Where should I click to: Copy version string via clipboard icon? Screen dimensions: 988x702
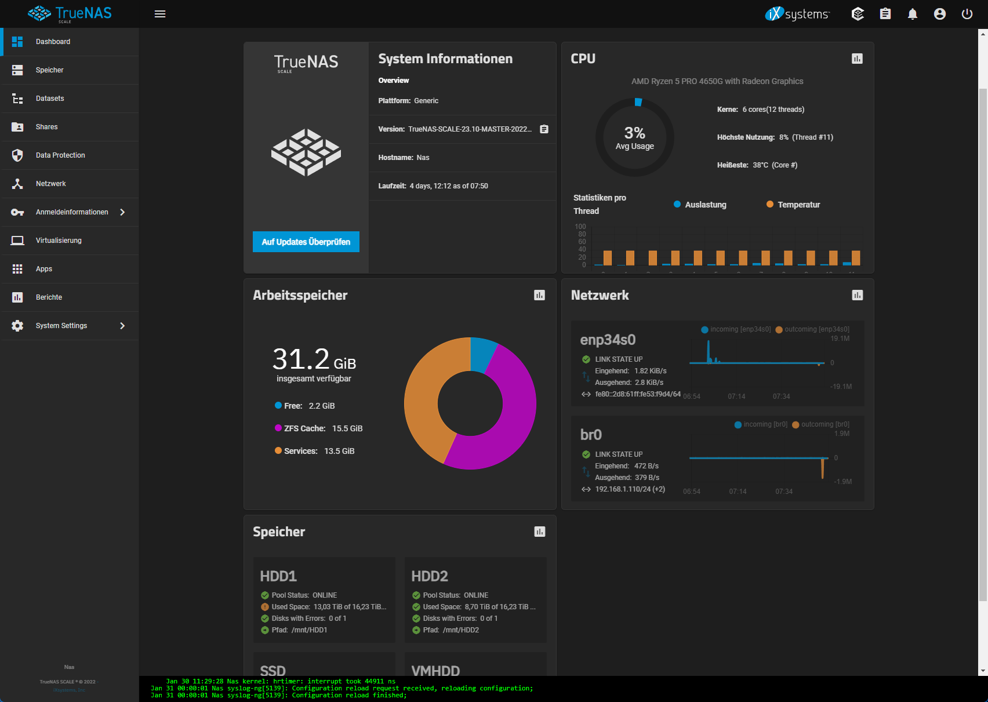pos(544,129)
